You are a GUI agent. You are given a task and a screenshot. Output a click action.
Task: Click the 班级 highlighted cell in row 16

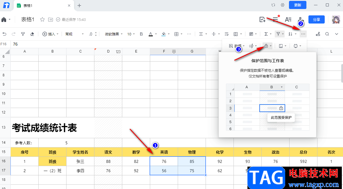click(53, 161)
